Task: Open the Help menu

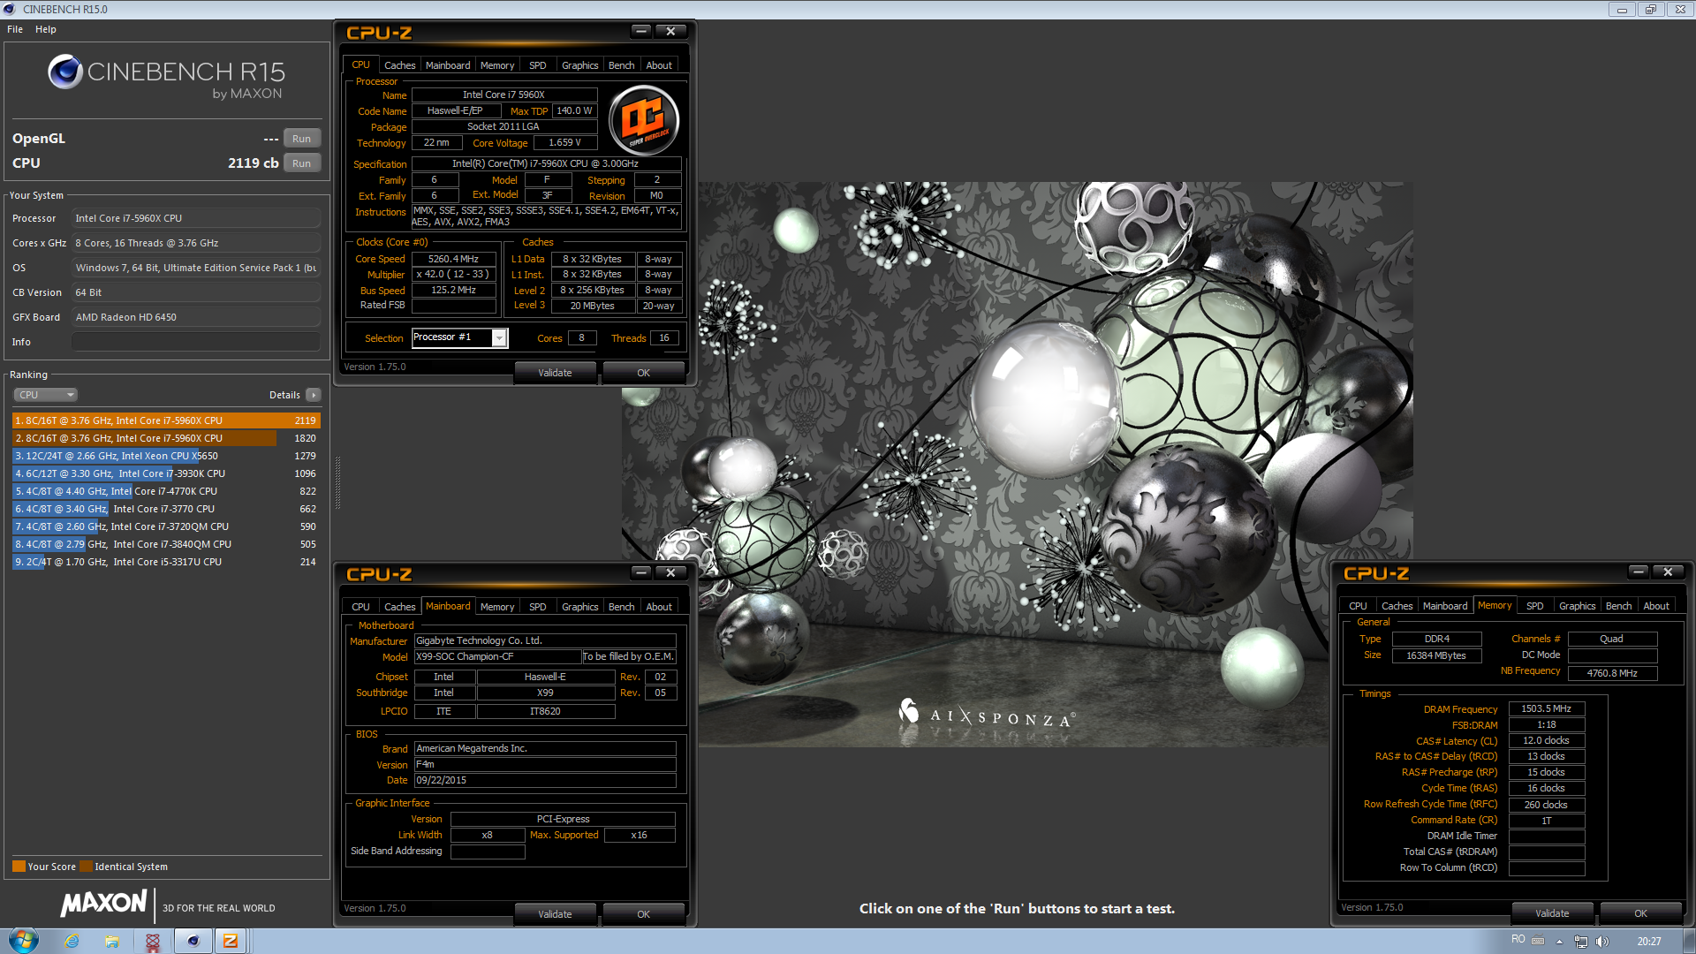Action: (x=46, y=29)
